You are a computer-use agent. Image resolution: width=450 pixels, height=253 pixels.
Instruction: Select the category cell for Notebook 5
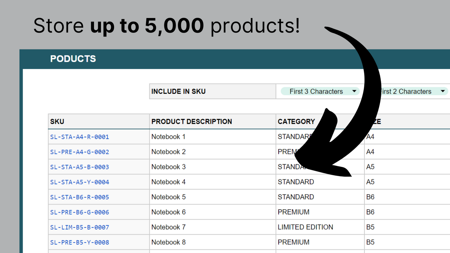(x=296, y=197)
